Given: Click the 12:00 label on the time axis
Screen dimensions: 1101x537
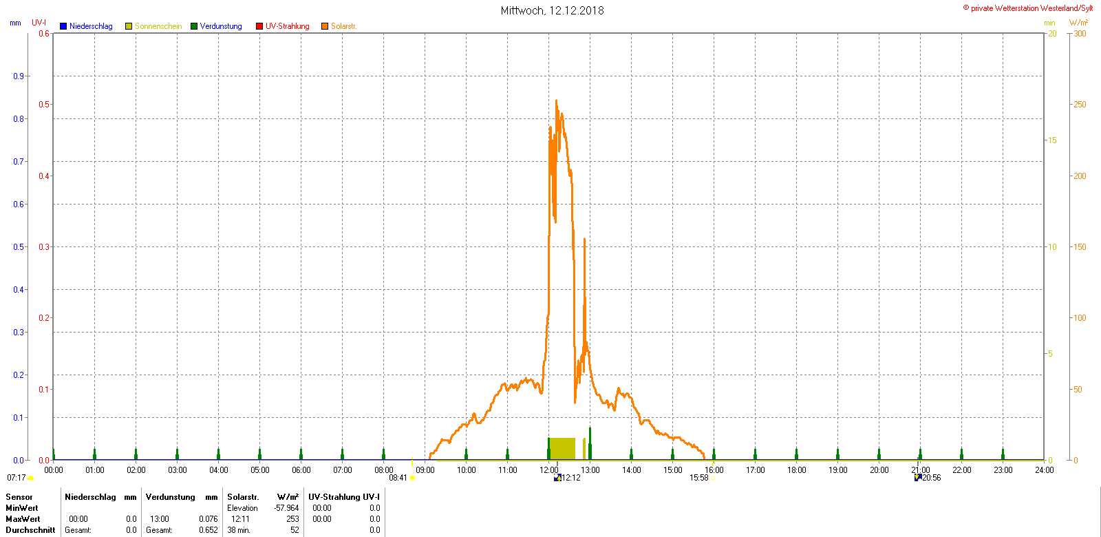Looking at the screenshot, I should [549, 470].
